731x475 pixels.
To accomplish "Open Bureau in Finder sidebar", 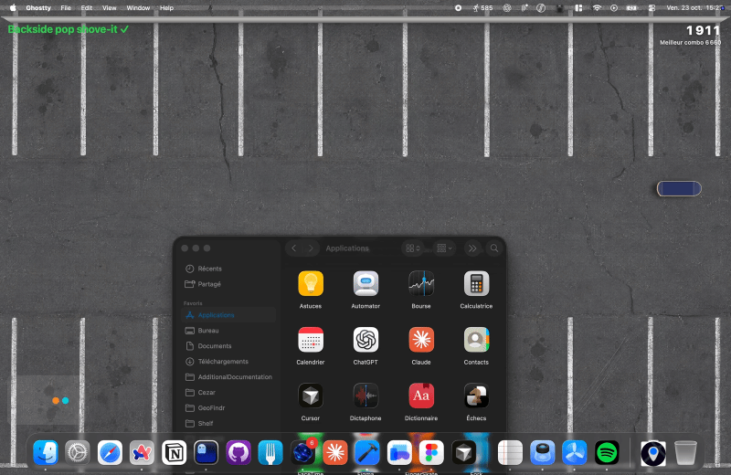I will 228,331.
